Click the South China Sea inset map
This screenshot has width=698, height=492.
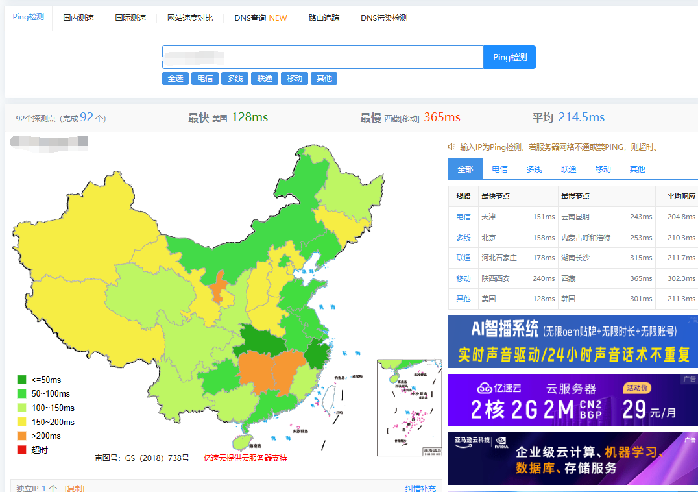point(409,408)
